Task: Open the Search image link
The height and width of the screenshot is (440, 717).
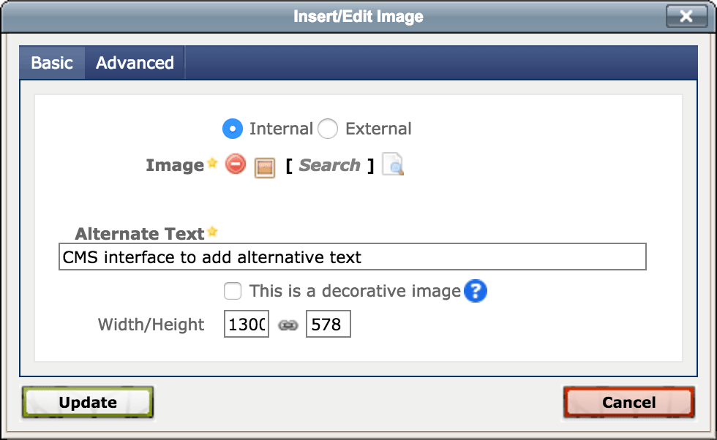Action: 330,165
